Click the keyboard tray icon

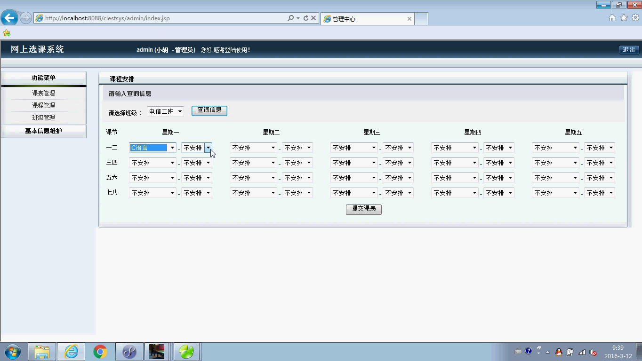[518, 352]
